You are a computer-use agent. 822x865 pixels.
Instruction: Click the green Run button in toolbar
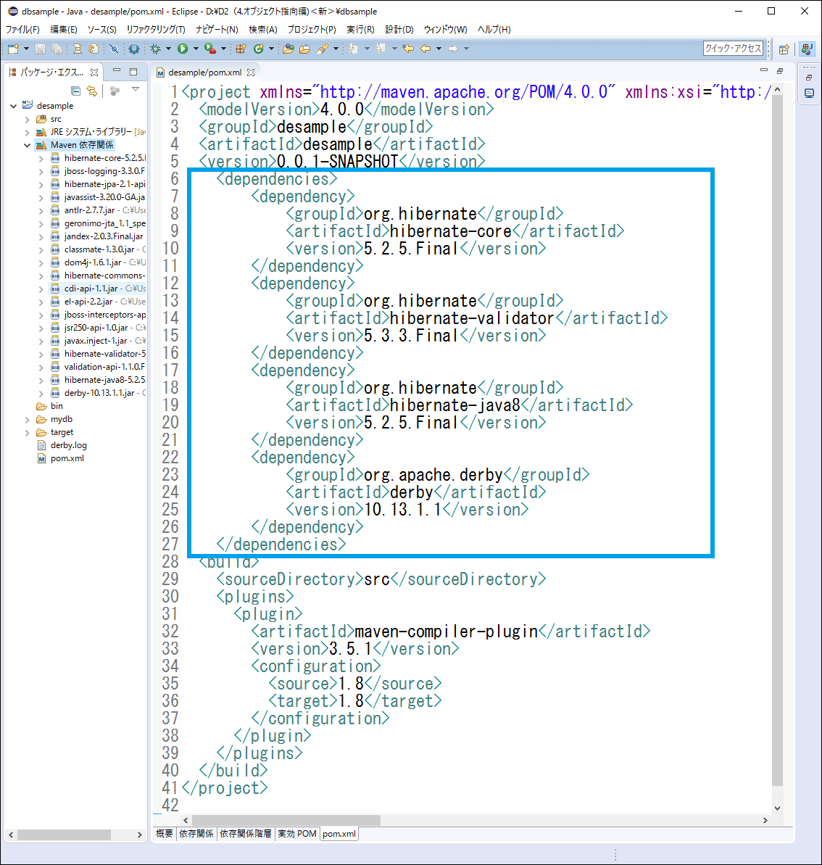183,49
